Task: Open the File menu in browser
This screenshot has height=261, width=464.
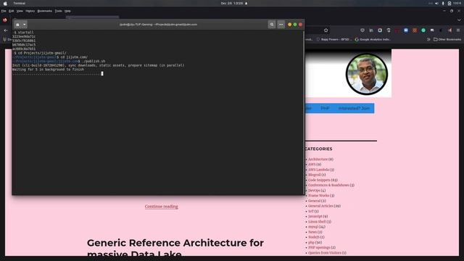Action: click(x=4, y=11)
